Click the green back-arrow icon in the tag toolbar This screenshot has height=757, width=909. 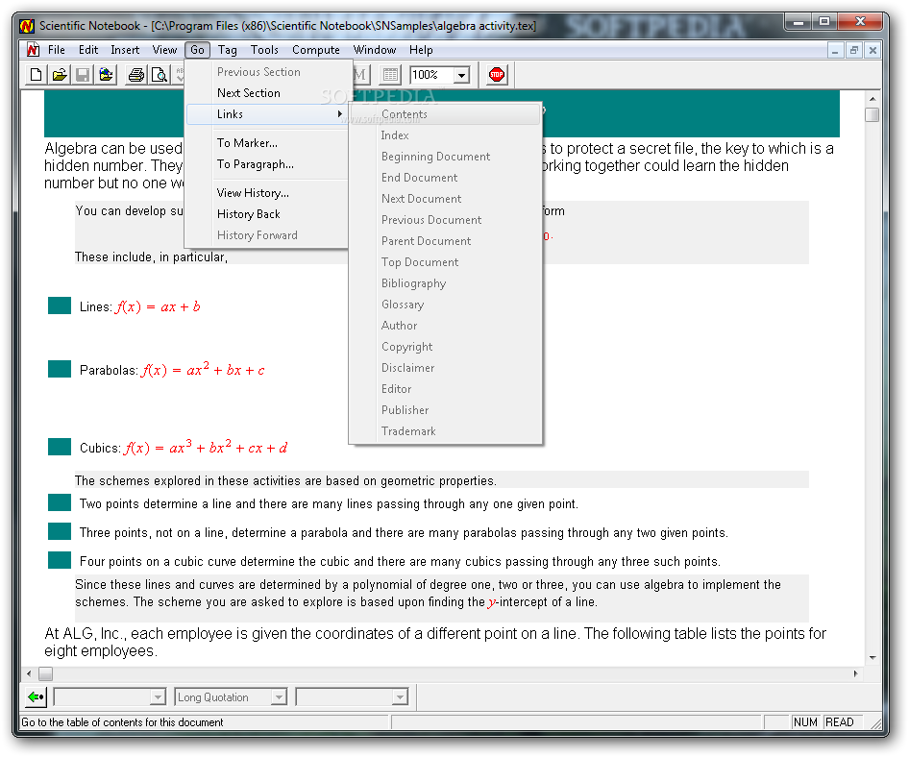pyautogui.click(x=36, y=696)
